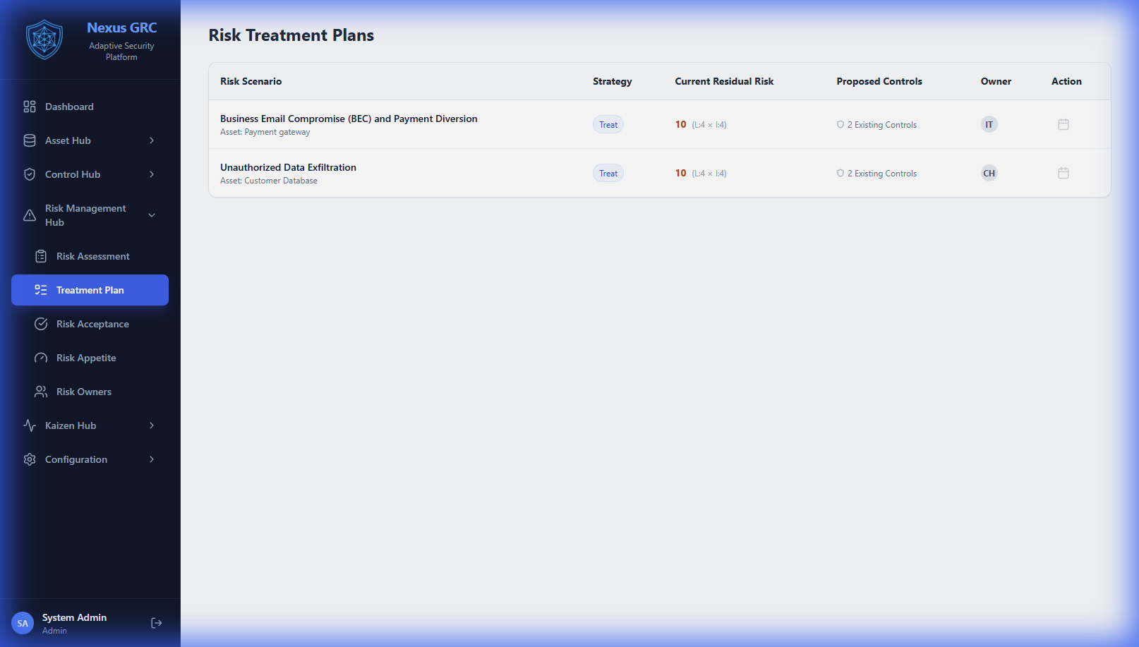The width and height of the screenshot is (1139, 647).
Task: Select the Asset Hub database icon
Action: click(x=29, y=140)
